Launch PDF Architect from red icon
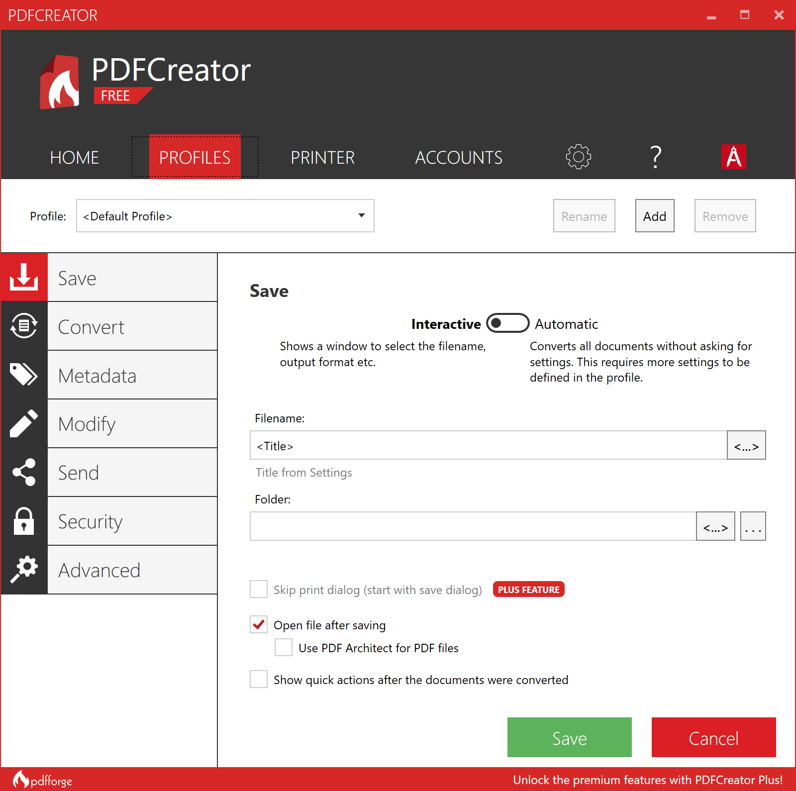 [x=733, y=157]
